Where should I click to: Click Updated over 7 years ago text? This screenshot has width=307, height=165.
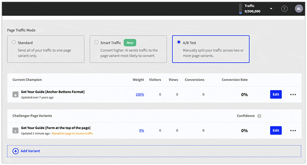point(37,97)
